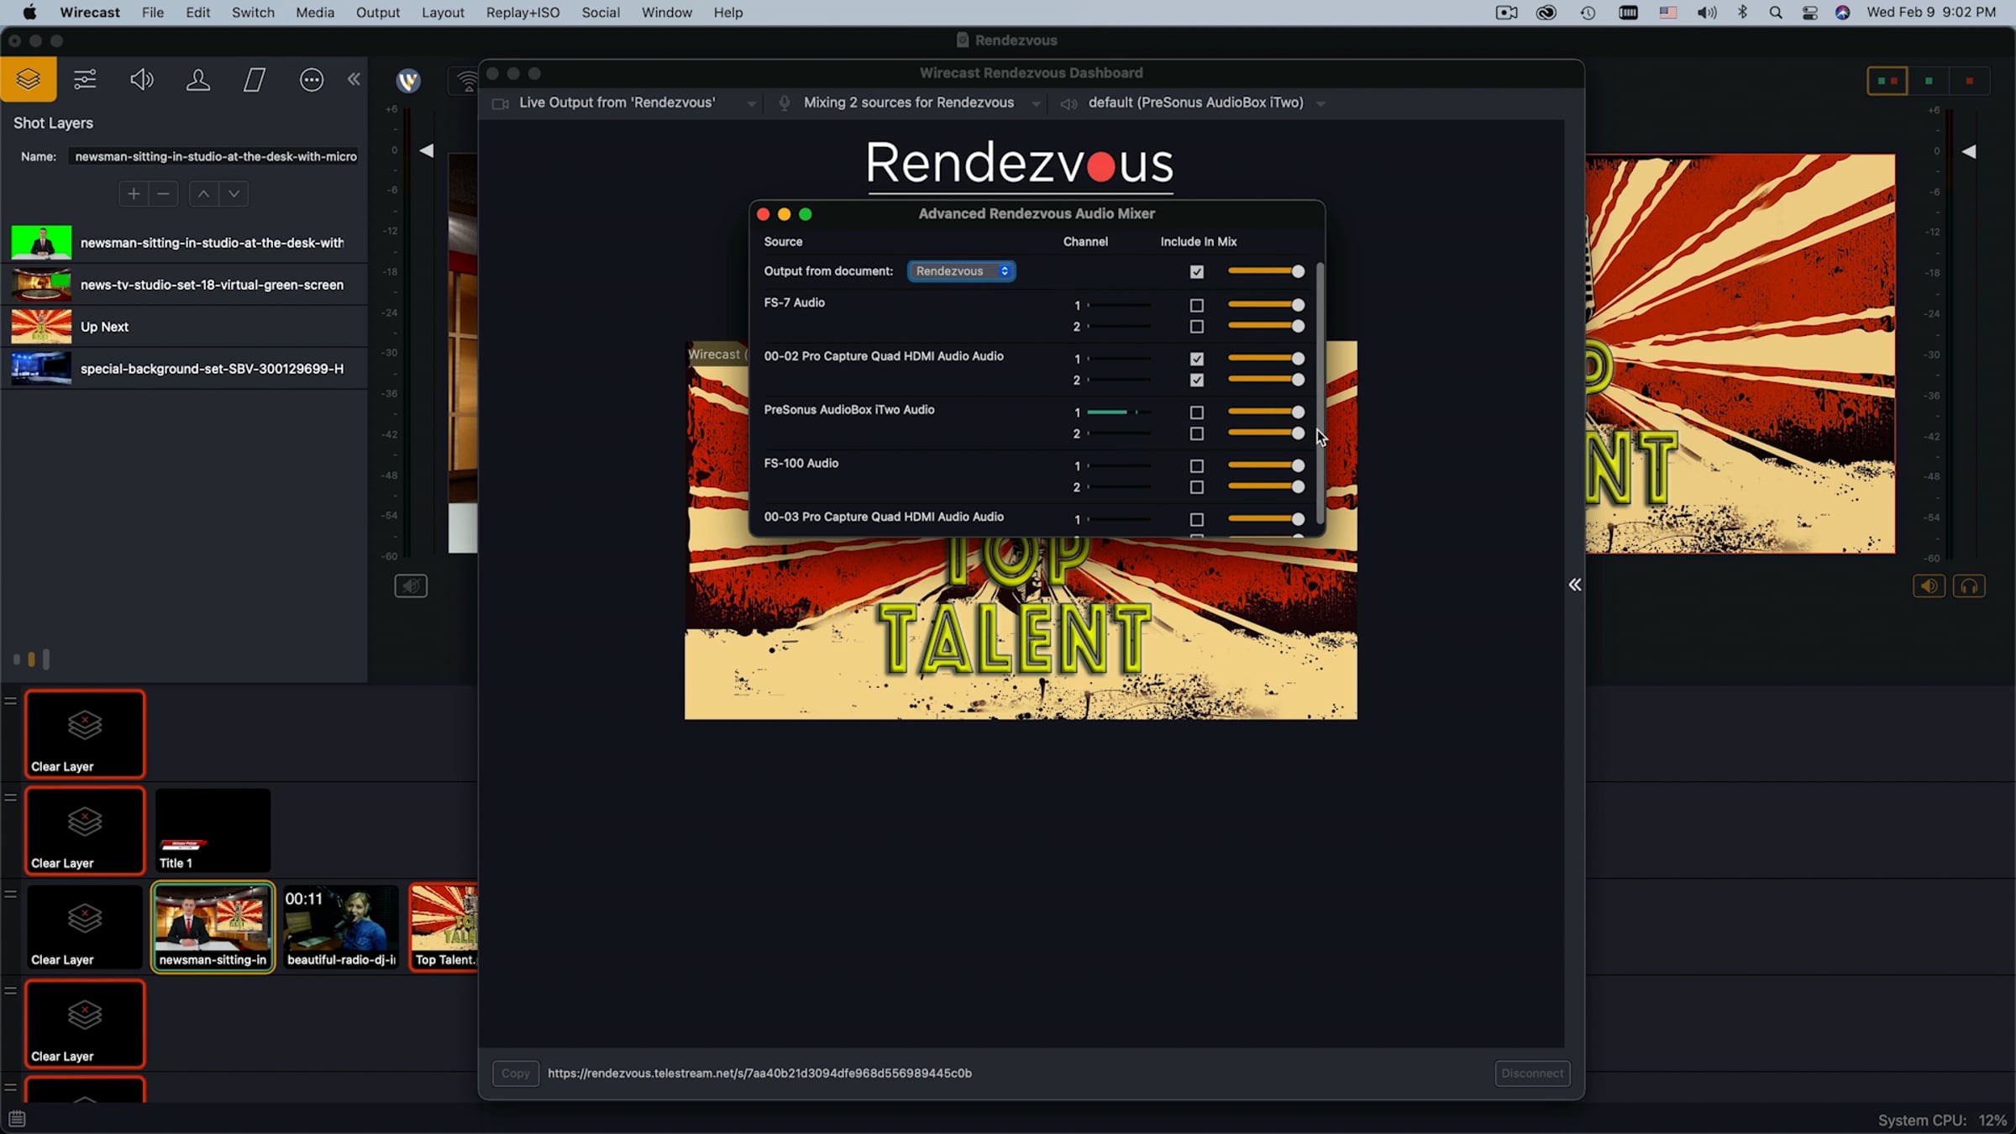Open the Output from document Rendezvous dropdown
Image resolution: width=2016 pixels, height=1134 pixels.
pos(961,271)
